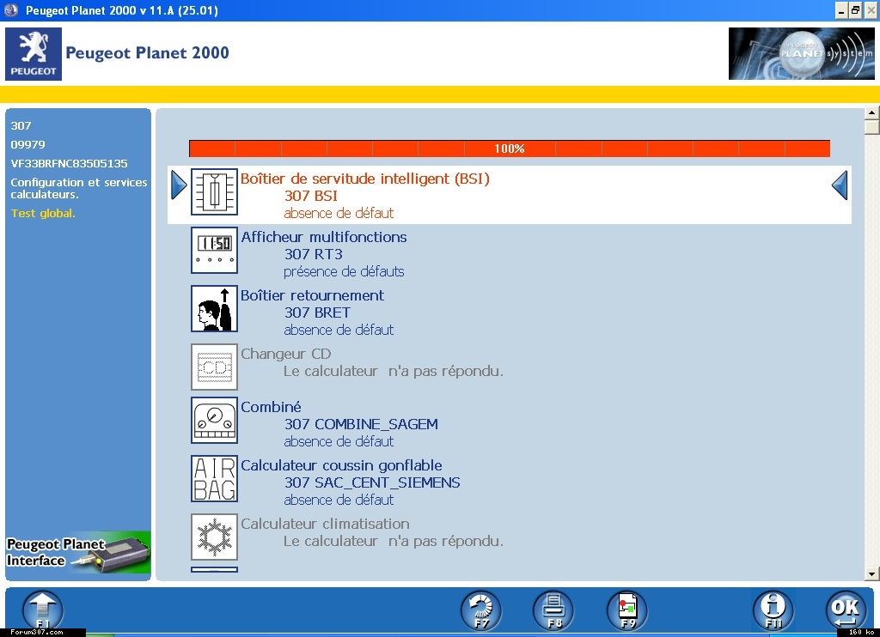Click the '307' vehicle label in sidebar
This screenshot has height=637, width=880.
21,125
